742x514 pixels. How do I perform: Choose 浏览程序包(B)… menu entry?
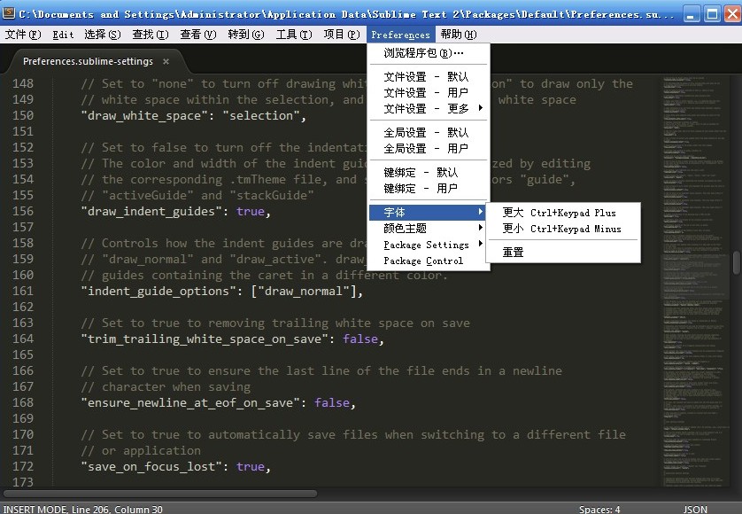(429, 53)
